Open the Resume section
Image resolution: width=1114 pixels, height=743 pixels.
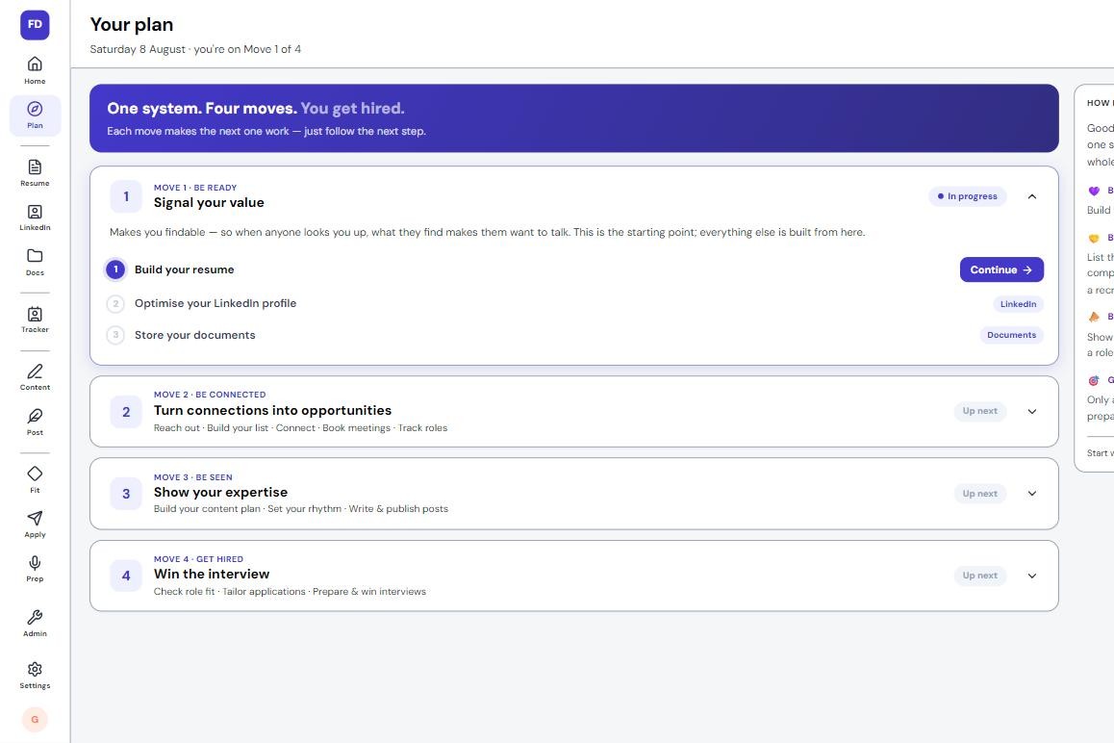35,173
